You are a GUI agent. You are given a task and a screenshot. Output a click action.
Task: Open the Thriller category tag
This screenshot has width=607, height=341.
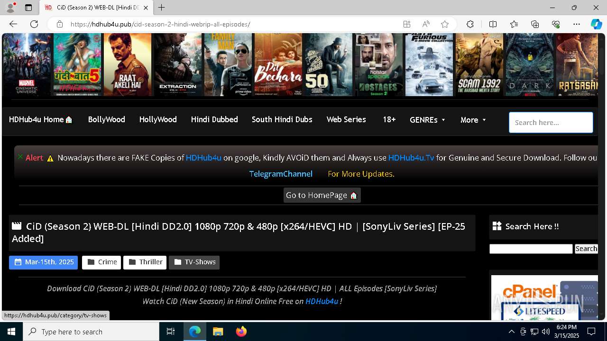click(x=145, y=262)
